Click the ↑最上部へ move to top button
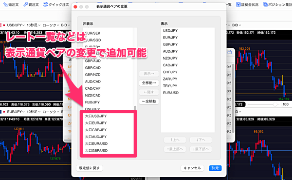292x180 pixels. [x=175, y=149]
